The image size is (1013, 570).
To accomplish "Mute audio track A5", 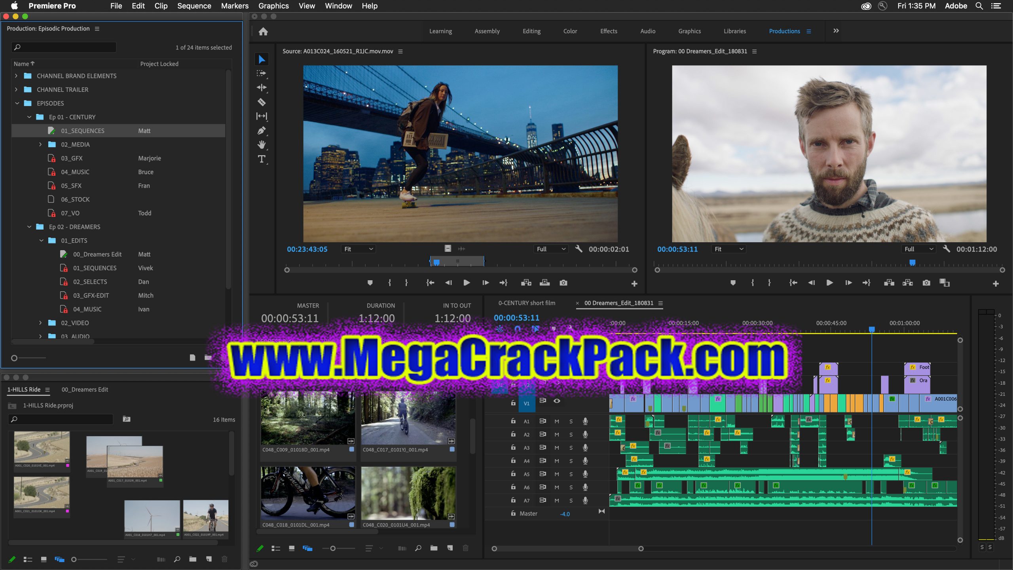I will [x=557, y=474].
